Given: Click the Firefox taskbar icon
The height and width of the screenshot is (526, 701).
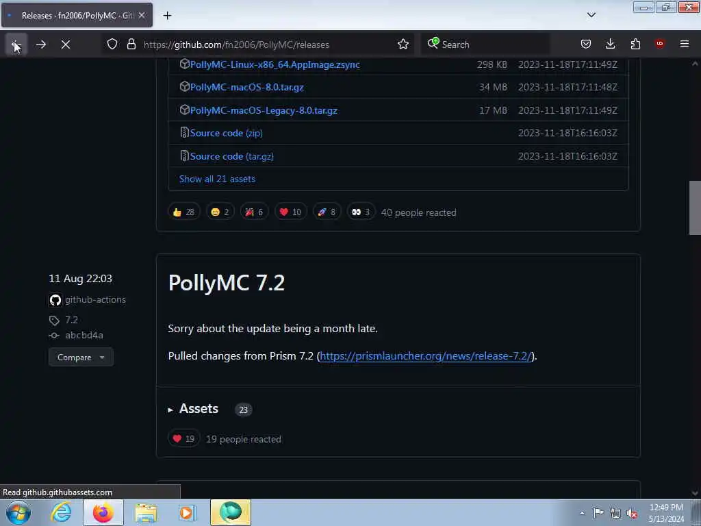Looking at the screenshot, I should [103, 512].
